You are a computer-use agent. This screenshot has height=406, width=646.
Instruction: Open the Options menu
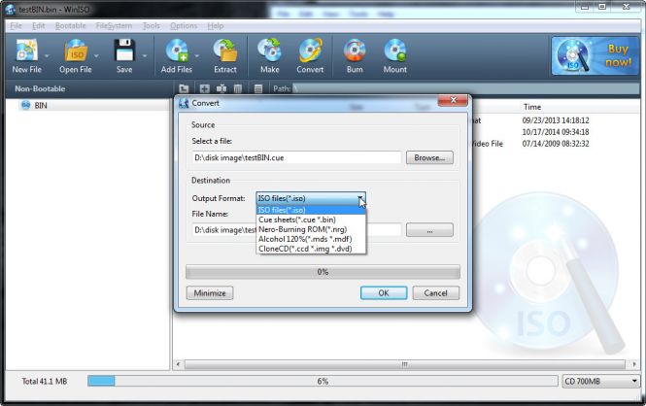coord(184,26)
